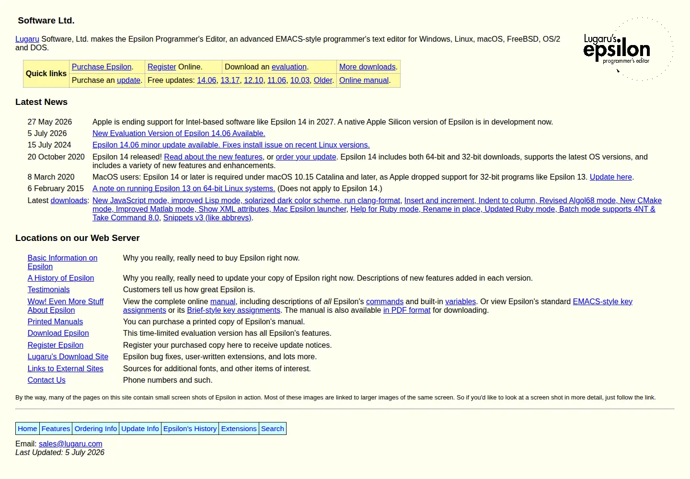Viewport: 690px width, 479px height.
Task: Open the Contact Us page
Action: point(46,380)
